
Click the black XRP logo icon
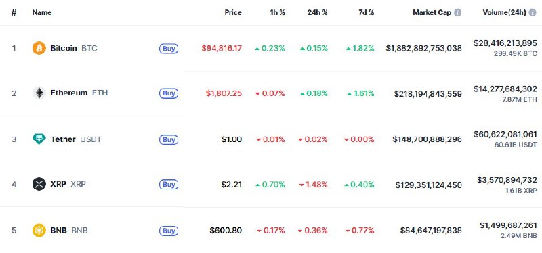39,184
